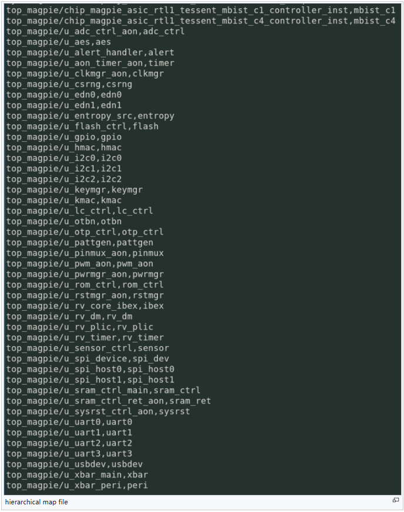404x512 pixels.
Task: Click the u_sensor_ctrl,sensor entry
Action: tap(88, 348)
